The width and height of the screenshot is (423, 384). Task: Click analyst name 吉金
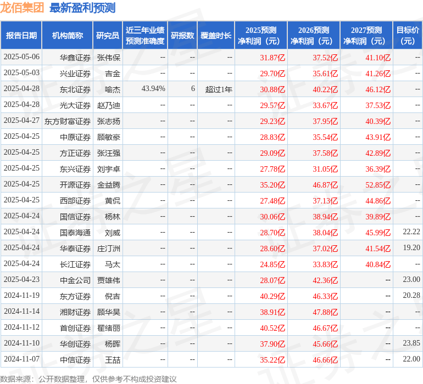point(113,74)
